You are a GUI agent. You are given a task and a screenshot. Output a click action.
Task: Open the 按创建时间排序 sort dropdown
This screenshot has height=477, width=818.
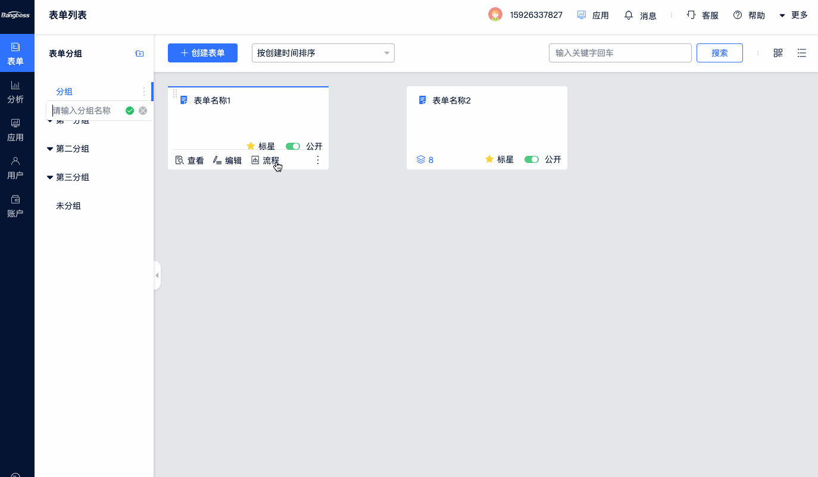tap(323, 53)
